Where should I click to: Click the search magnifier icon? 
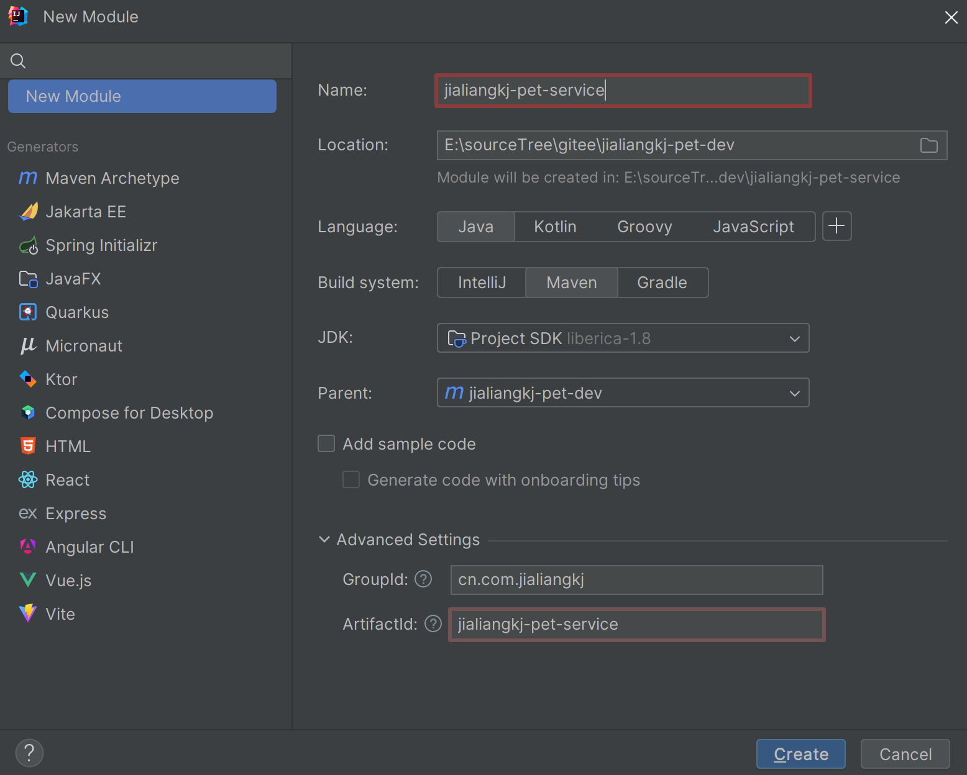pyautogui.click(x=18, y=61)
